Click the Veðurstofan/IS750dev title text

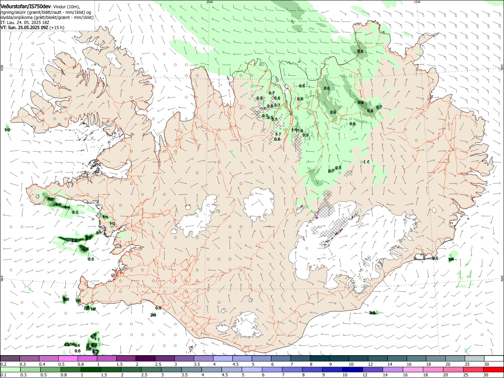coord(26,6)
